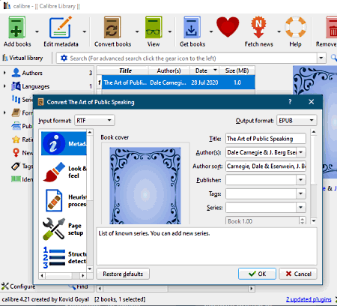
Task: Open the Input format RTF dropdown
Action: (x=94, y=121)
